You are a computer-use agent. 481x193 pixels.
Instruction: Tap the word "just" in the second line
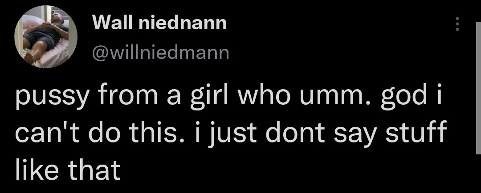pyautogui.click(x=232, y=134)
